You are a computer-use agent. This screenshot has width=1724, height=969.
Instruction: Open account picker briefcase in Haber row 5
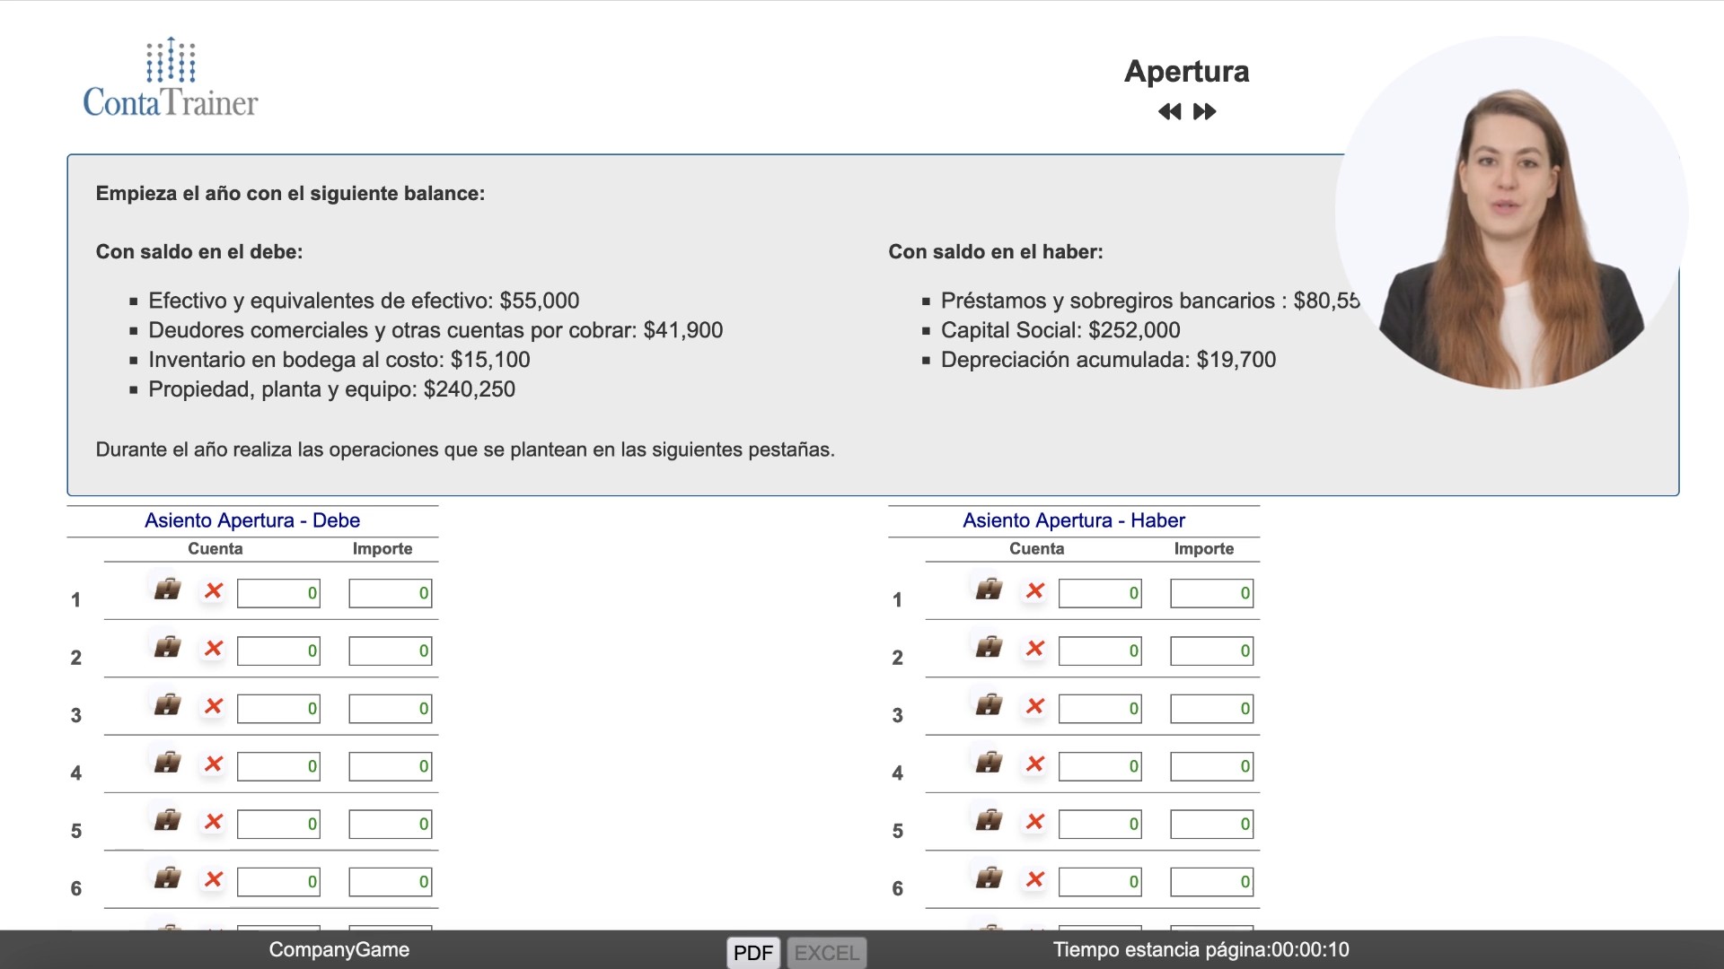[x=989, y=820]
